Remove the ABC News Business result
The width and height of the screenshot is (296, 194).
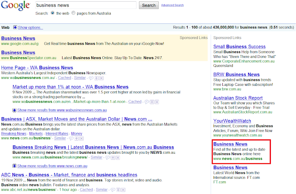(123, 189)
